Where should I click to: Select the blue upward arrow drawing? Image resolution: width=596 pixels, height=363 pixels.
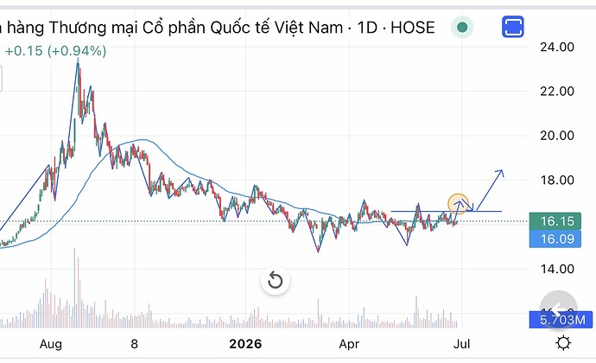pyautogui.click(x=491, y=189)
